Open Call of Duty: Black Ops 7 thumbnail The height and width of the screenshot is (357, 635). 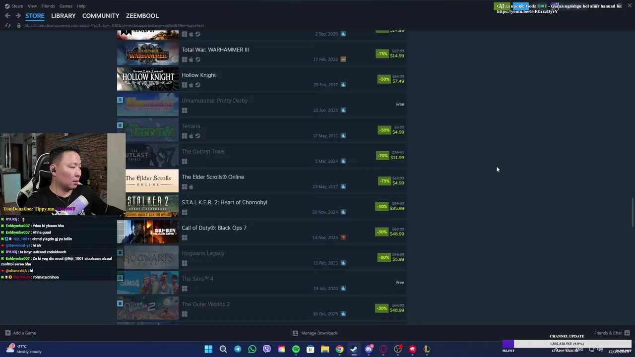148,232
